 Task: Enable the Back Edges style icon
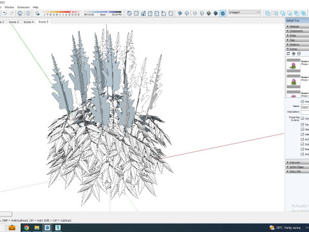point(187,14)
